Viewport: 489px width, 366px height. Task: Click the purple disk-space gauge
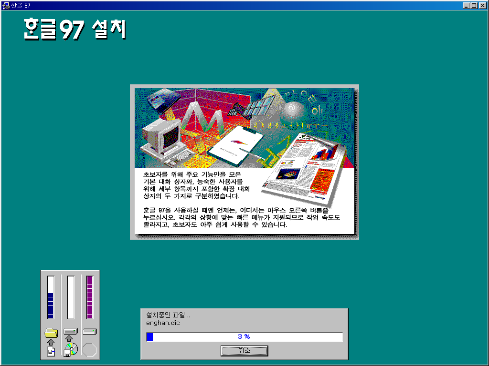tap(90, 297)
